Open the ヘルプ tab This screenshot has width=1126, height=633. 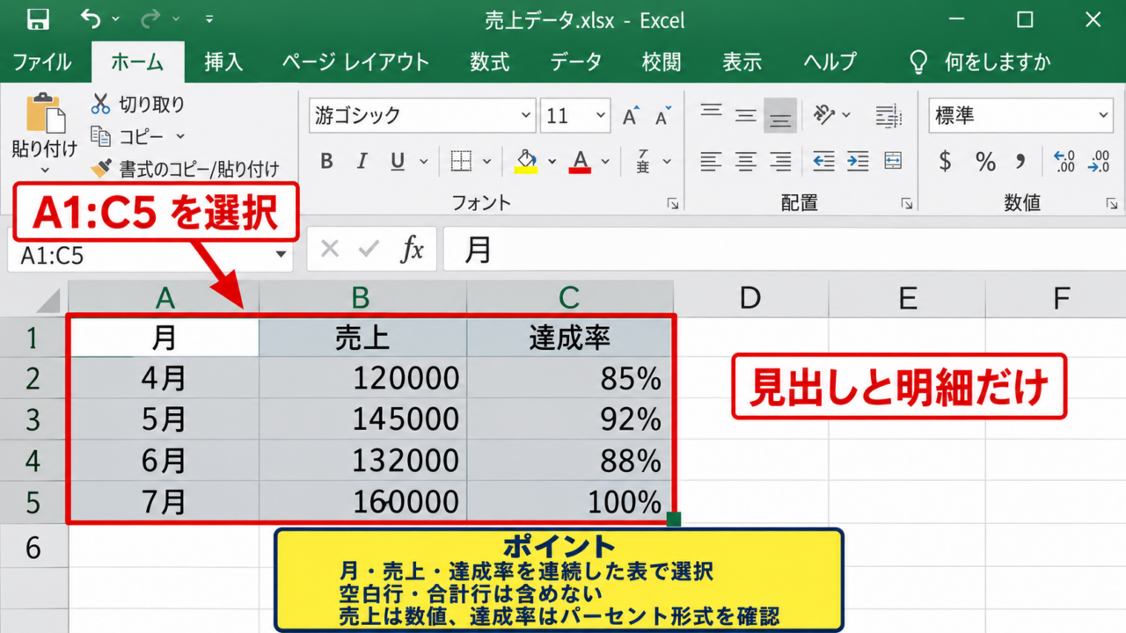point(830,62)
